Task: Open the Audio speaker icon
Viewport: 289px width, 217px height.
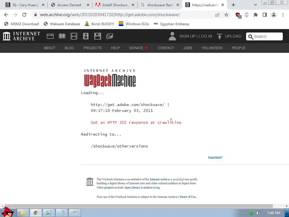Action: click(x=86, y=36)
